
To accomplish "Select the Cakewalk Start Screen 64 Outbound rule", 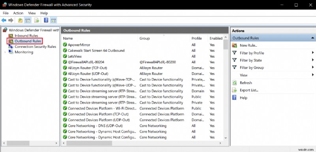I will point(96,50).
